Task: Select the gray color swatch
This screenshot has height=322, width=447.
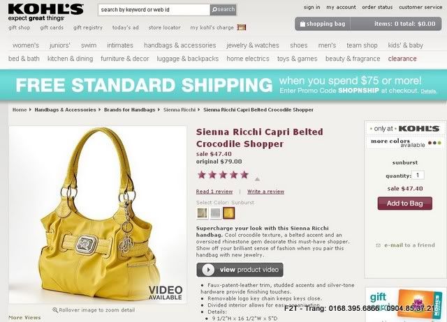Action: [x=216, y=213]
